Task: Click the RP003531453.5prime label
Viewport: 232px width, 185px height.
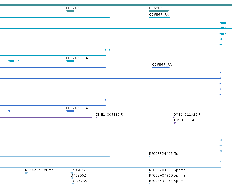Action: point(167,181)
